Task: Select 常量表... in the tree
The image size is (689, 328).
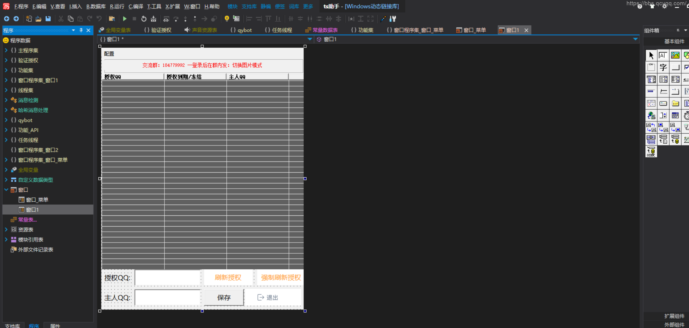Action: coord(27,220)
